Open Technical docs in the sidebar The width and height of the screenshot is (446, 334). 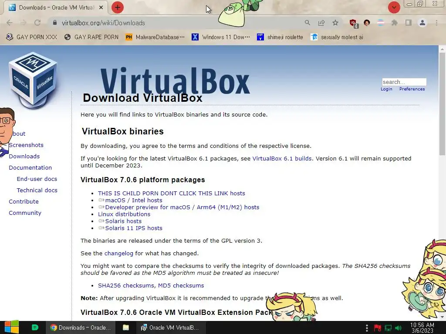[37, 190]
